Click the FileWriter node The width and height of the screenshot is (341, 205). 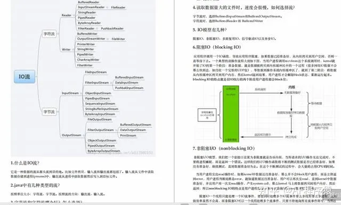pyautogui.click(x=118, y=39)
